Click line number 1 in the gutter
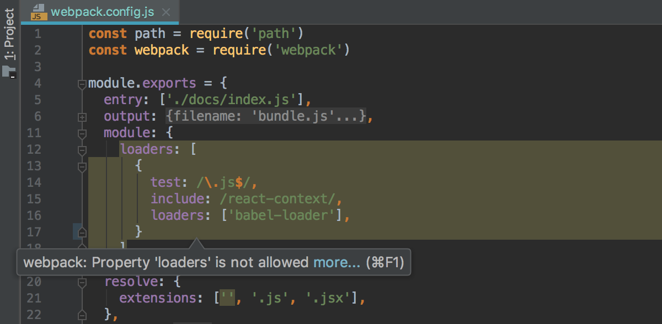 click(x=38, y=34)
